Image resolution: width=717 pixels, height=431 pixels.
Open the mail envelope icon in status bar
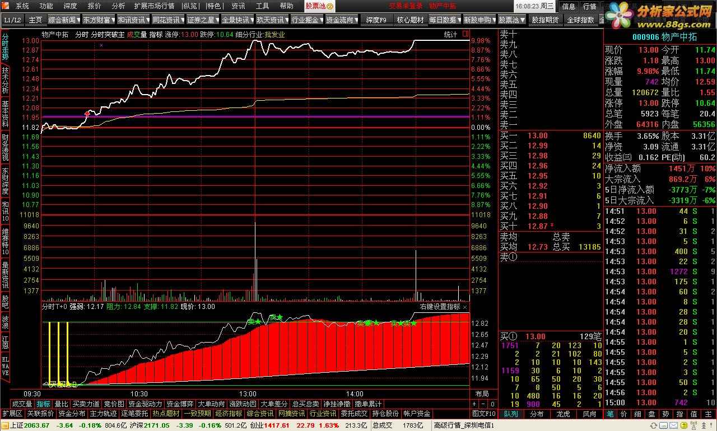click(x=674, y=425)
